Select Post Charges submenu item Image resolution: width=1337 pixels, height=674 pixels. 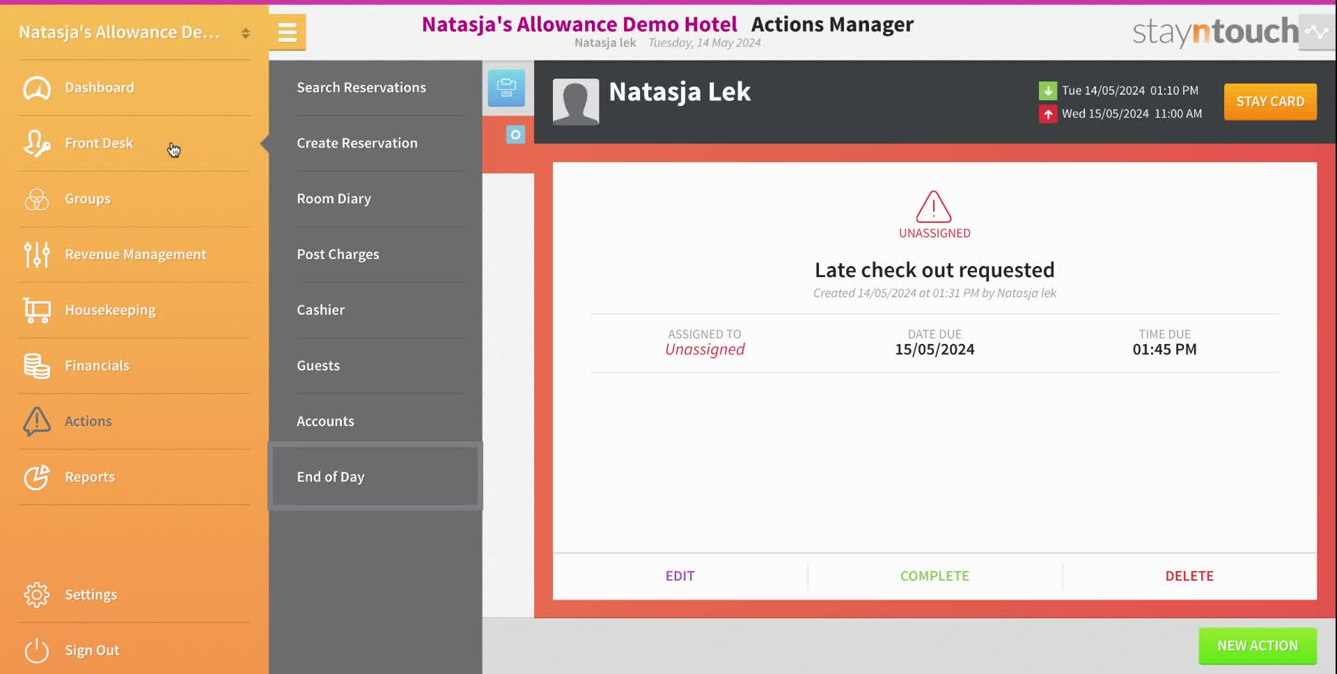[x=375, y=255]
